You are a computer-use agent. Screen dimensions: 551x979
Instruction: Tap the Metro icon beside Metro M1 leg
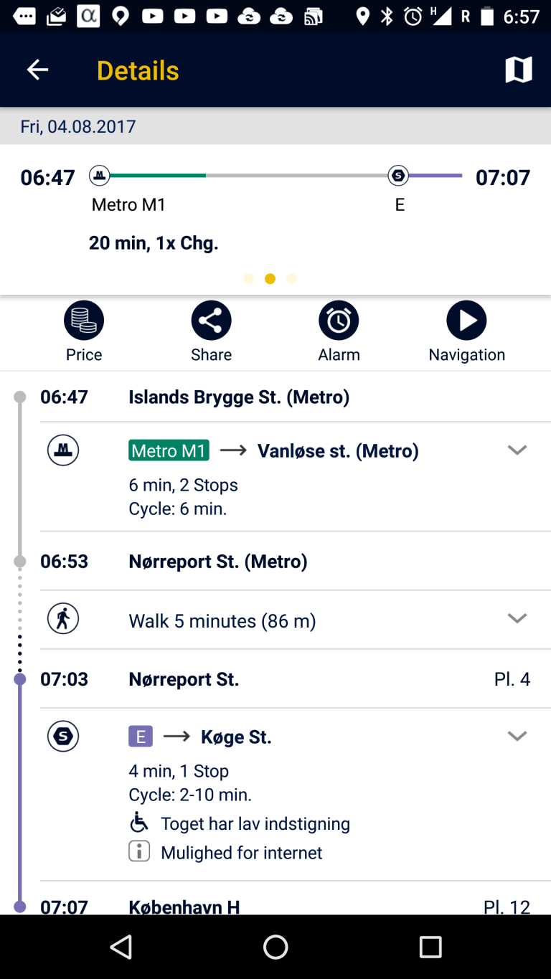point(63,450)
